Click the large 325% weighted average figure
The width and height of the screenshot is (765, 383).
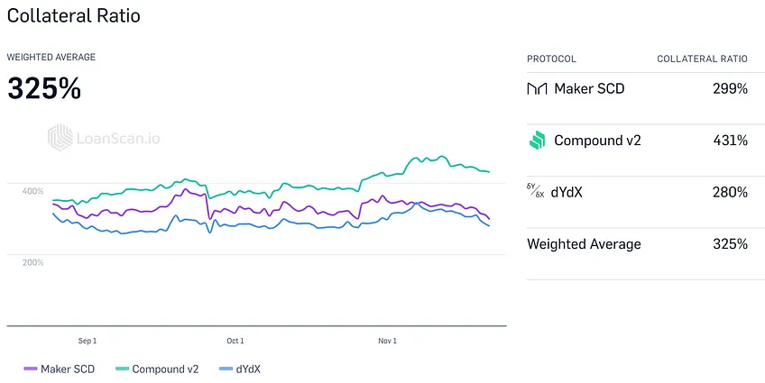tap(44, 88)
